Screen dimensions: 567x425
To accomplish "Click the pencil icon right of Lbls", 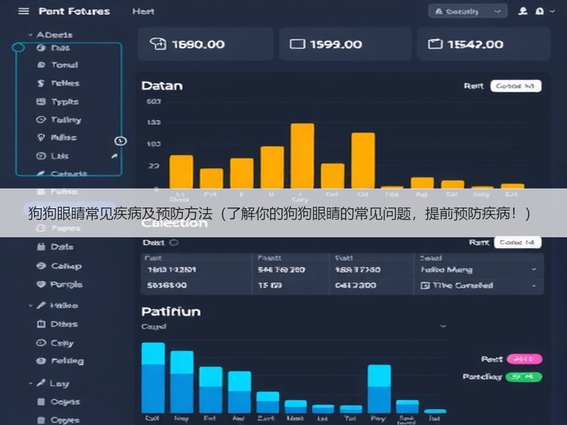I will click(x=114, y=156).
